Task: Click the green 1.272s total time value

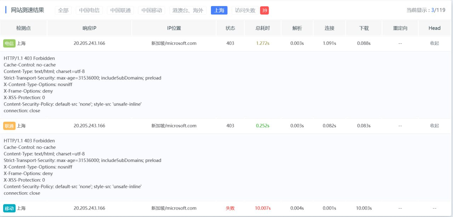Action: pos(262,43)
